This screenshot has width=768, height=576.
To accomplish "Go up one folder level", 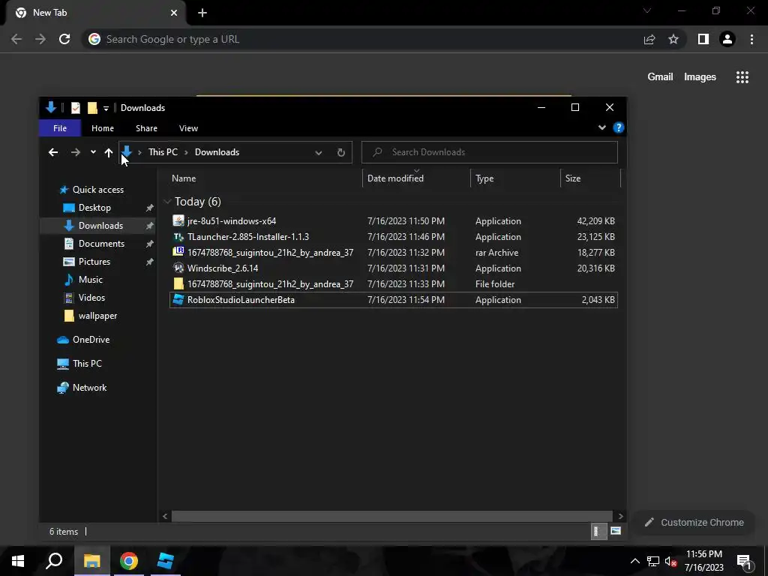I will pyautogui.click(x=109, y=152).
